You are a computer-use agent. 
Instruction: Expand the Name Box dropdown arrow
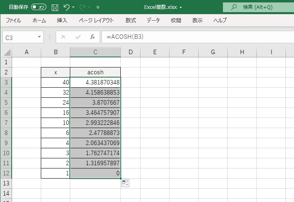click(x=40, y=37)
